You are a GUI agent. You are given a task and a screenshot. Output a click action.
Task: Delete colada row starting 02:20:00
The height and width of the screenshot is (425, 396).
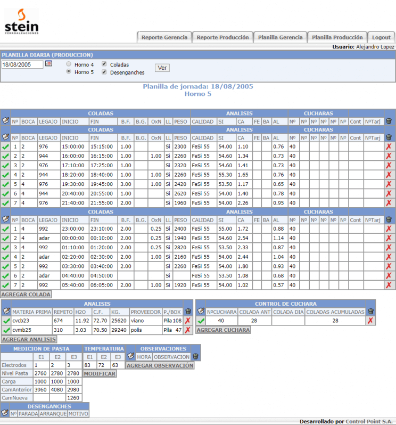coord(389,257)
